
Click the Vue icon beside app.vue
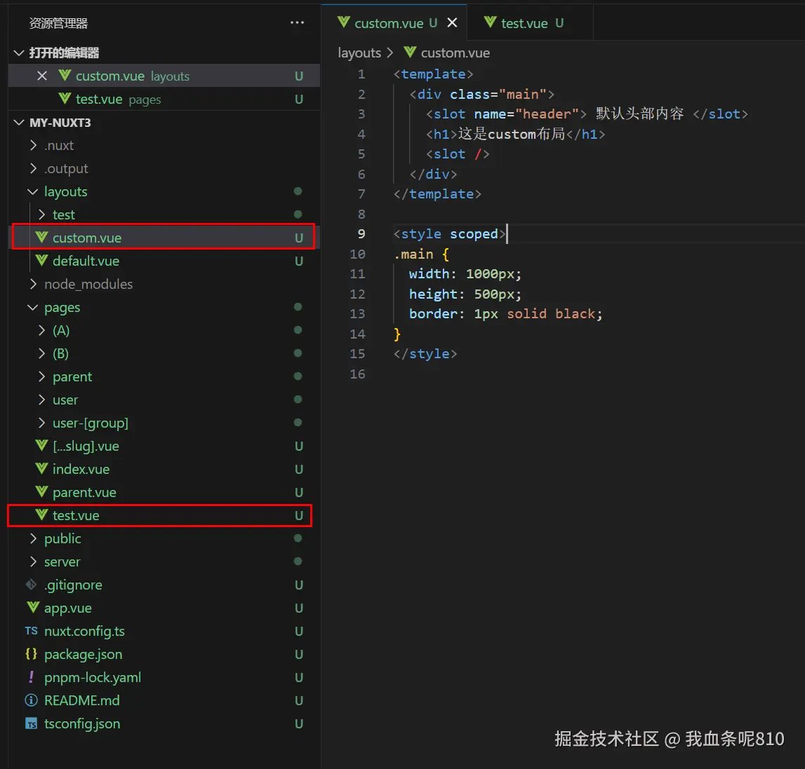(32, 608)
